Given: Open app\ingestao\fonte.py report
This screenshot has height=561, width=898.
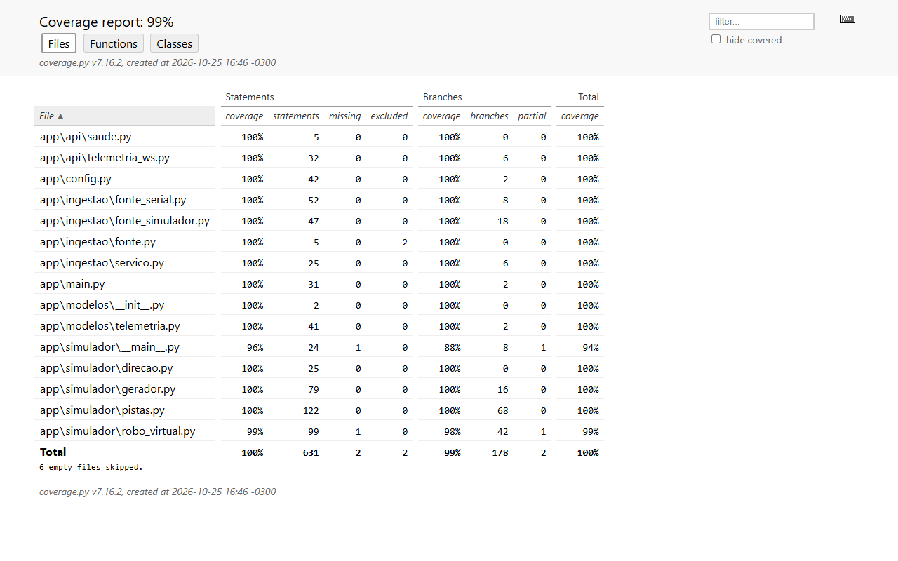Looking at the screenshot, I should 98,242.
